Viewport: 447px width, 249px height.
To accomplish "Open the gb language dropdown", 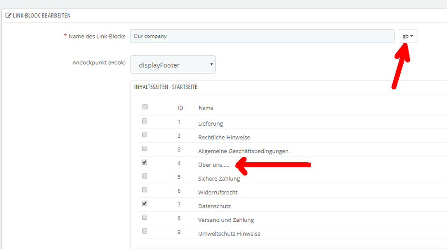I will point(408,36).
